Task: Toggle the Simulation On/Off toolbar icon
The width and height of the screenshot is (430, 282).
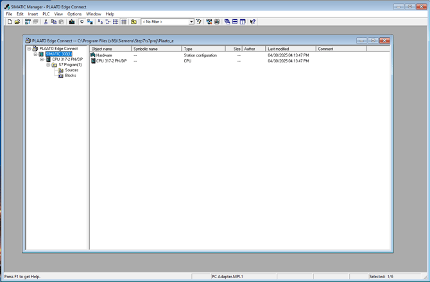Action: 217,22
